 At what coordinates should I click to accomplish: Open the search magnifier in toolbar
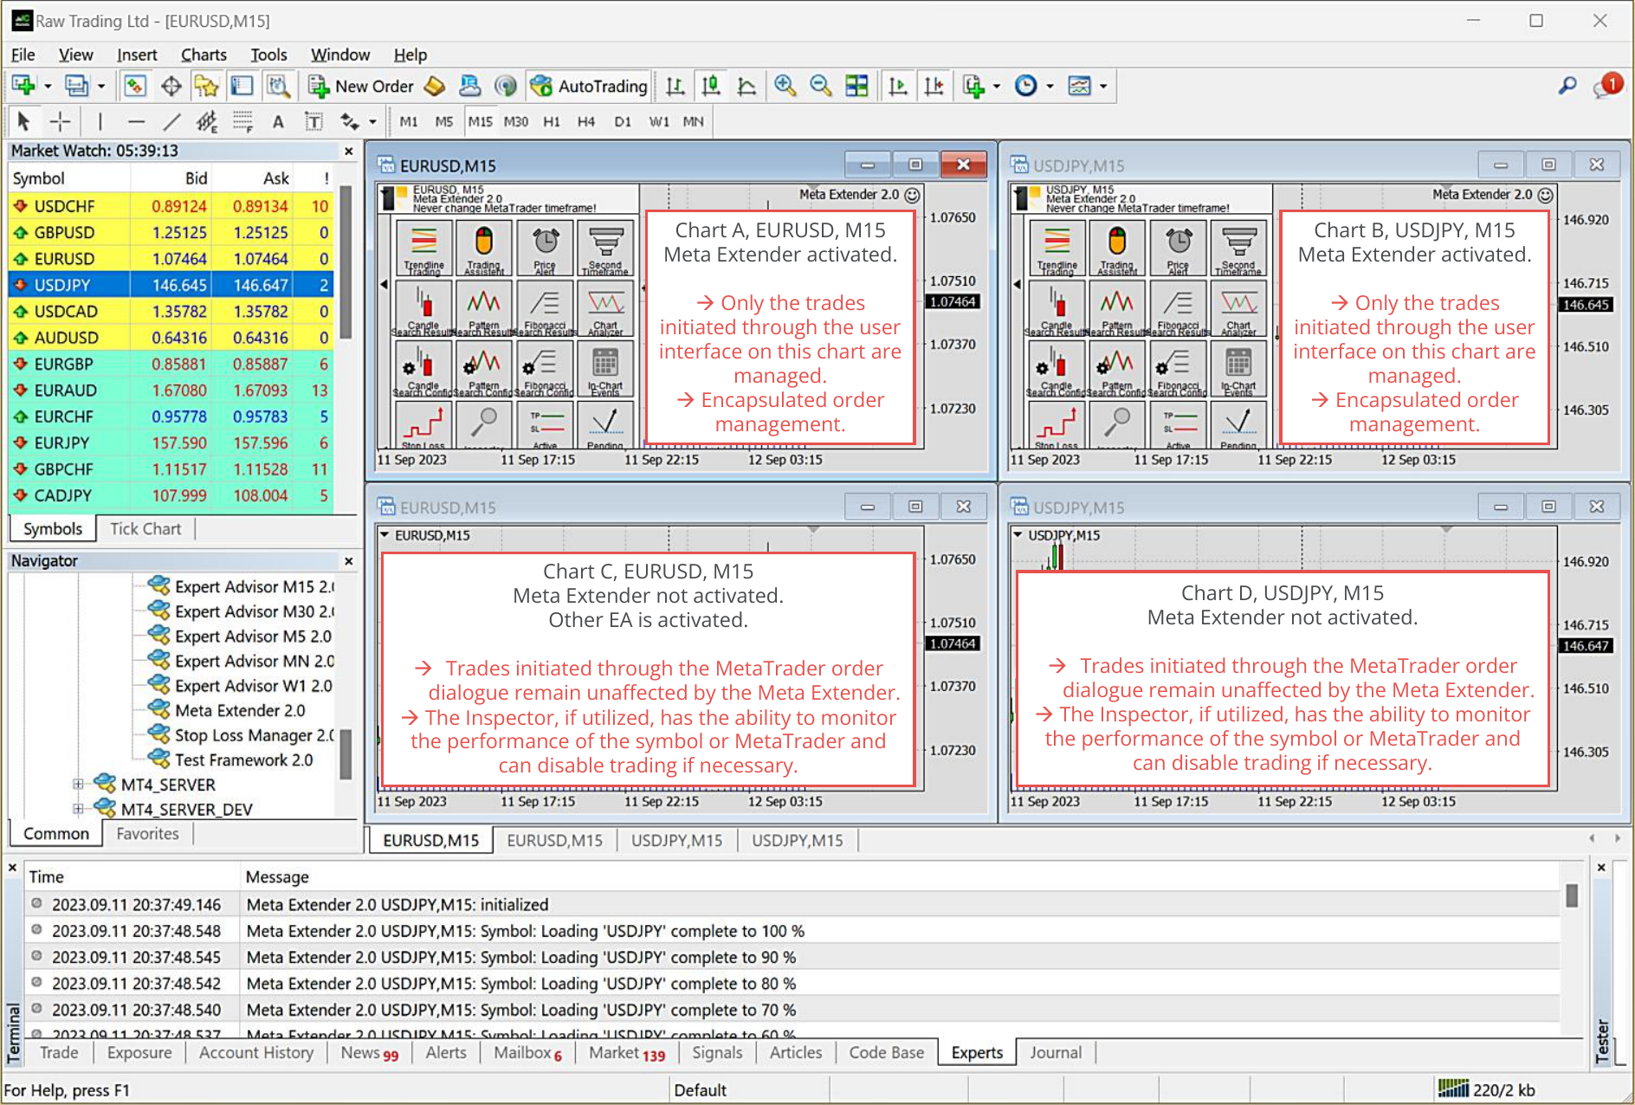click(1567, 86)
